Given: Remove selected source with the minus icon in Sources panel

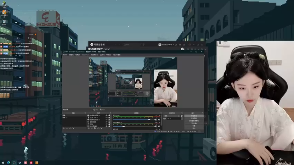Looking at the screenshot, I should [92, 128].
